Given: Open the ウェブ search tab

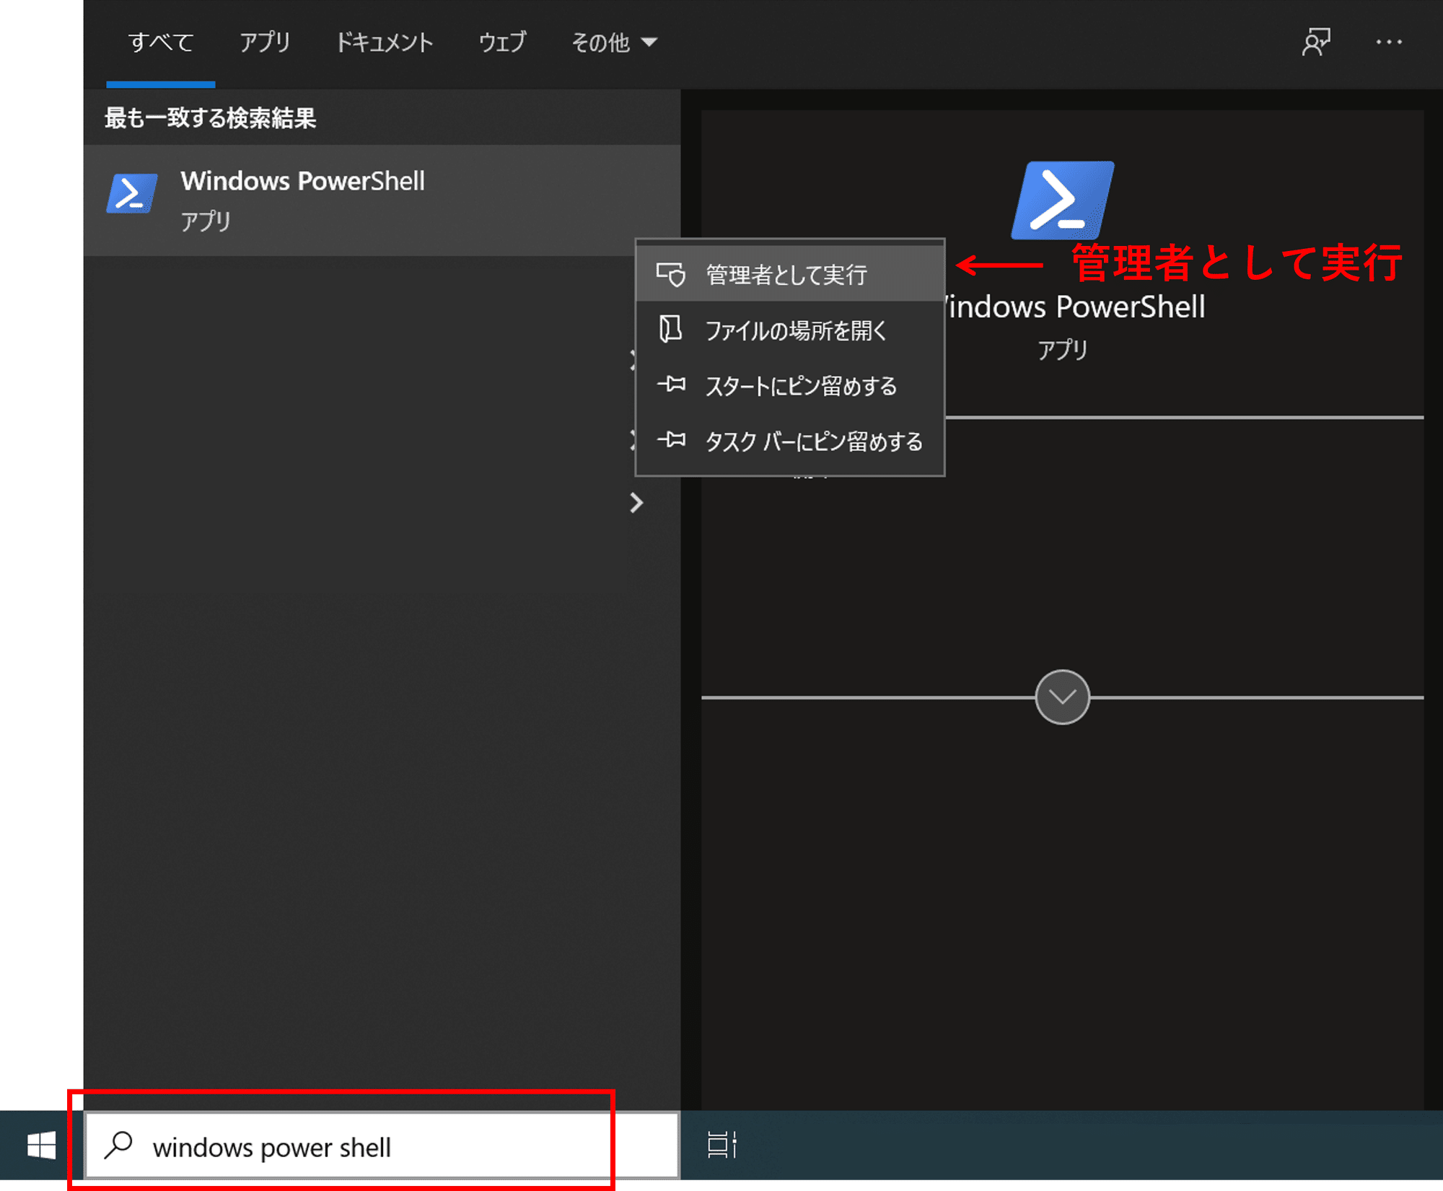Looking at the screenshot, I should click(x=502, y=43).
